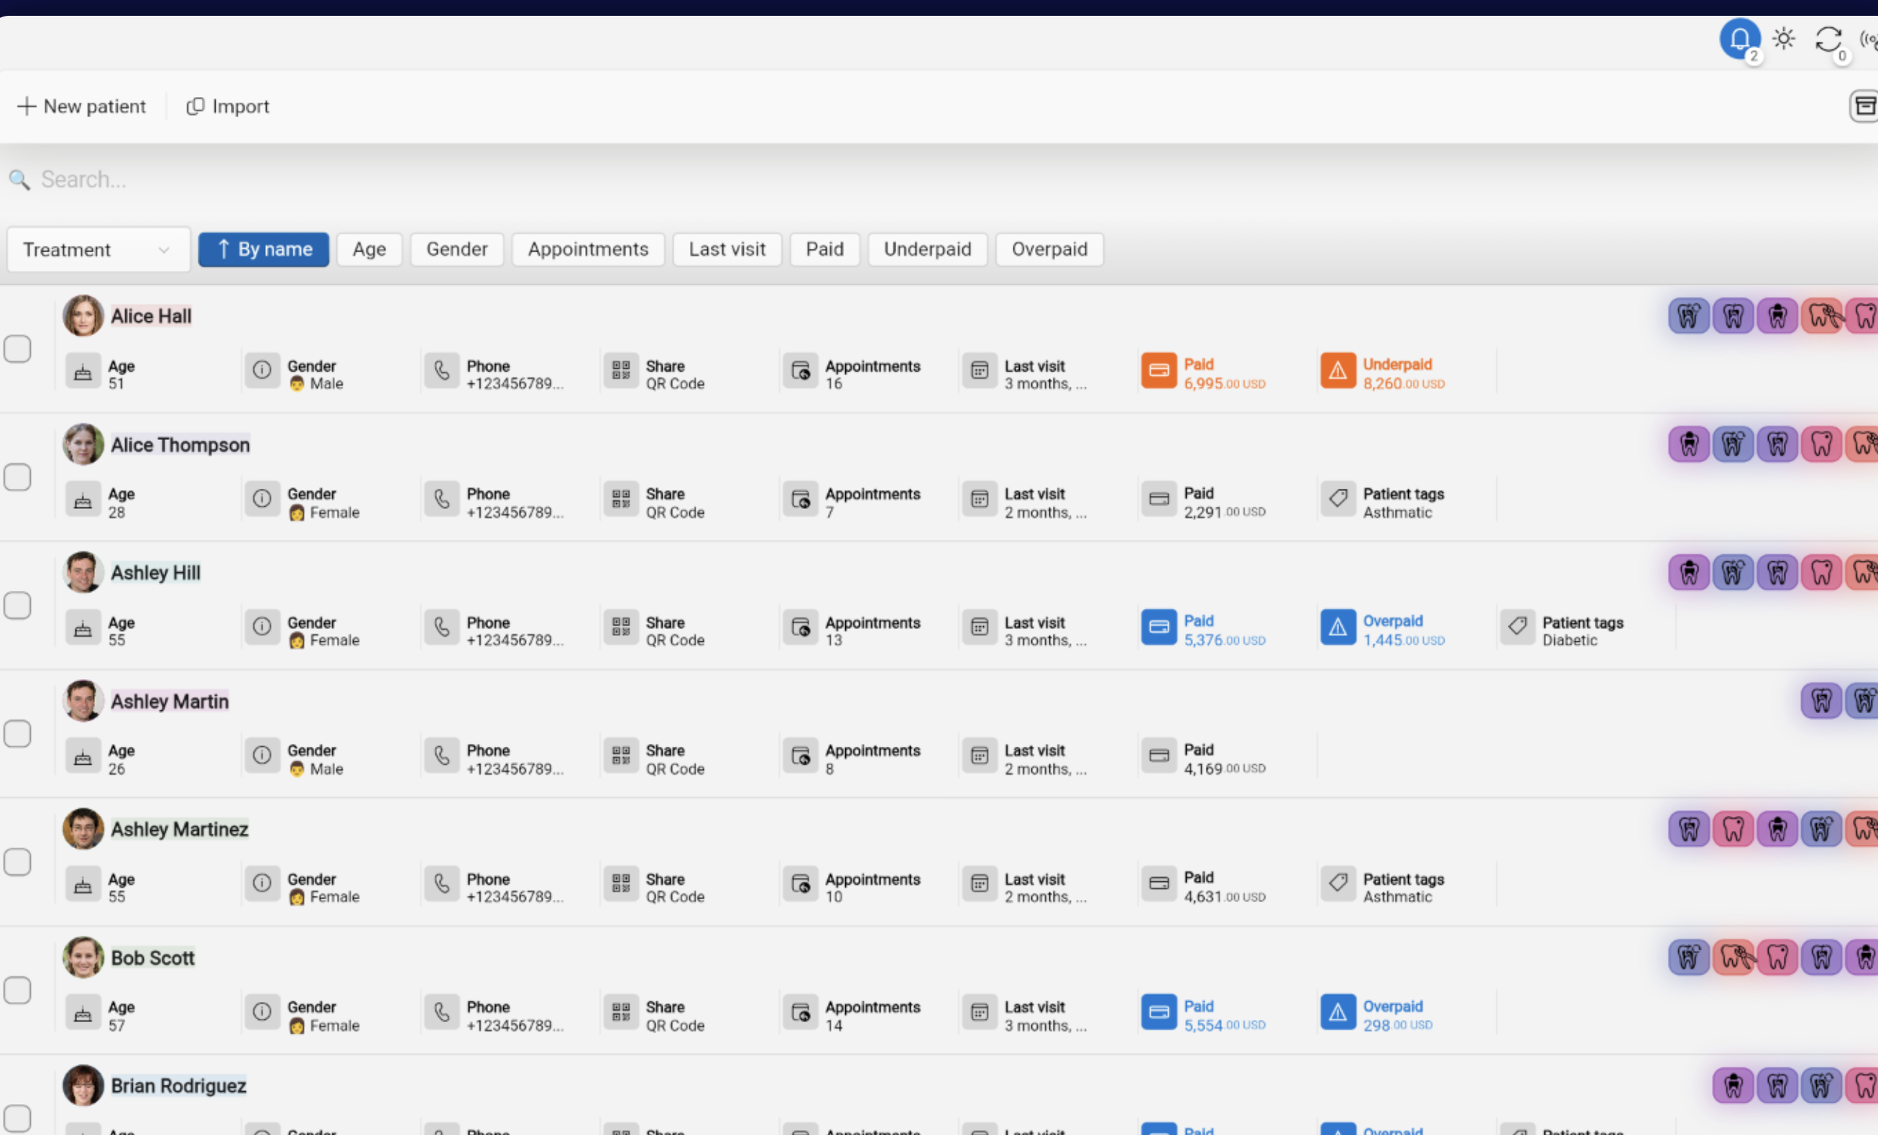Image resolution: width=1878 pixels, height=1135 pixels.
Task: Click the search magnifier icon
Action: click(19, 180)
